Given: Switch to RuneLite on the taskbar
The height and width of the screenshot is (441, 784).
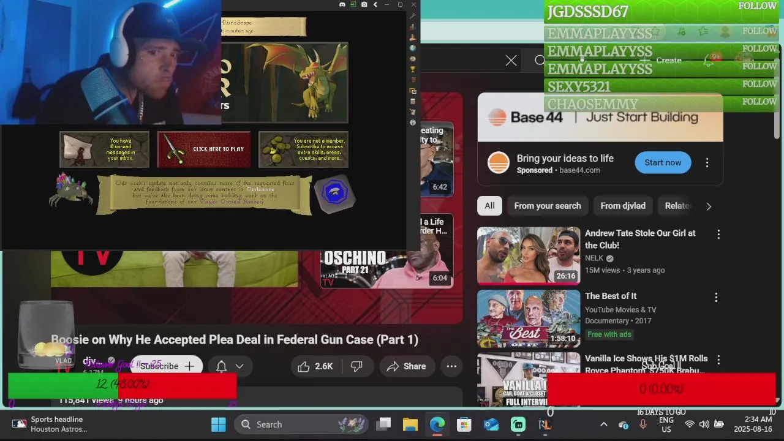Looking at the screenshot, I should tap(545, 424).
